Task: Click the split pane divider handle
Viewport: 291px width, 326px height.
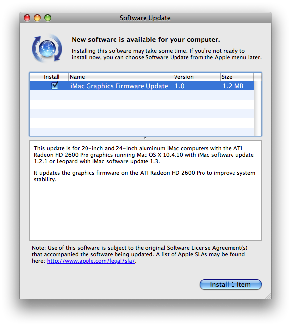Action: (145, 138)
